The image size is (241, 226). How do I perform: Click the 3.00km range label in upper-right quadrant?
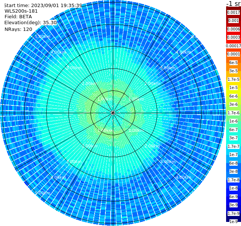tap(168, 68)
